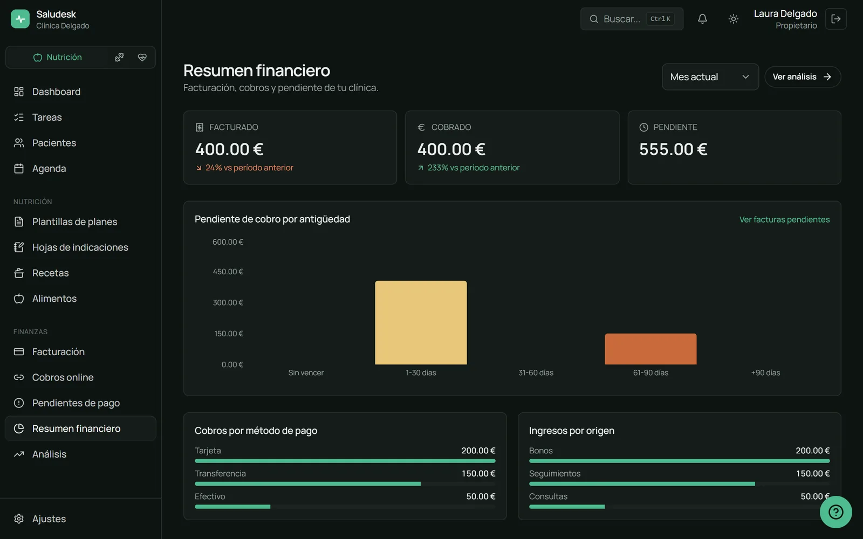863x539 pixels.
Task: Open Análisis from sidebar
Action: [x=80, y=454]
